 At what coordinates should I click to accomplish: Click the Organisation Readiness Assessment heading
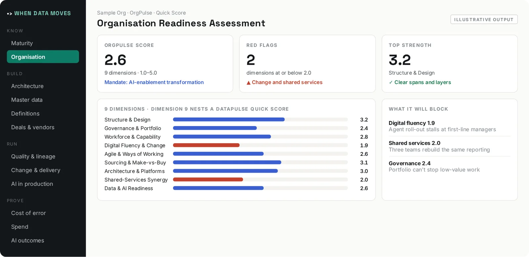pyautogui.click(x=181, y=23)
